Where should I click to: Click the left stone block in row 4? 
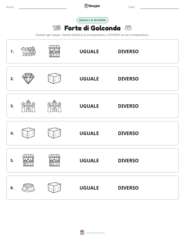(28, 133)
